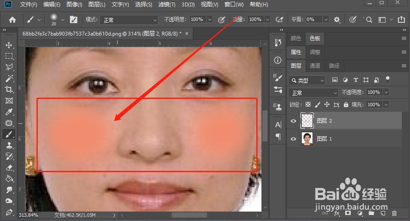
Task: Open tool preset picker arrow
Action: pyautogui.click(x=39, y=20)
